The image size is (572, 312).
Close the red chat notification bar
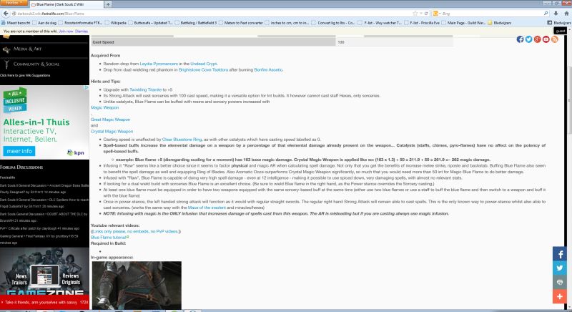[x=2, y=303]
